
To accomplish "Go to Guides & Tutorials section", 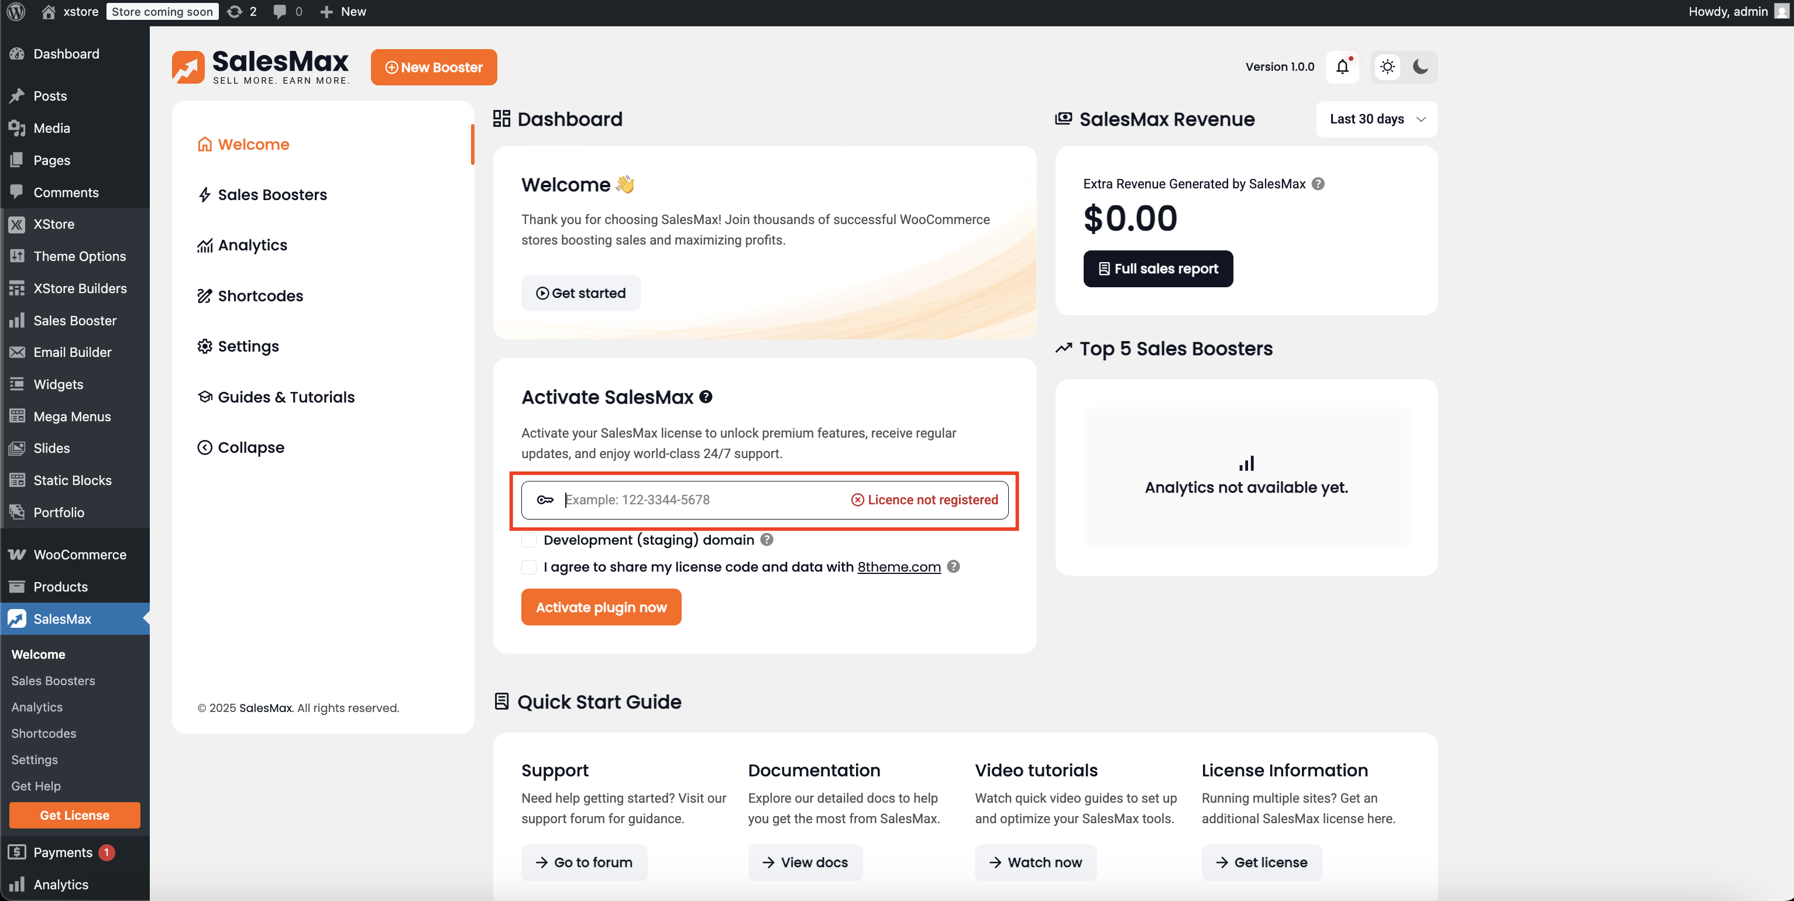I will [286, 397].
